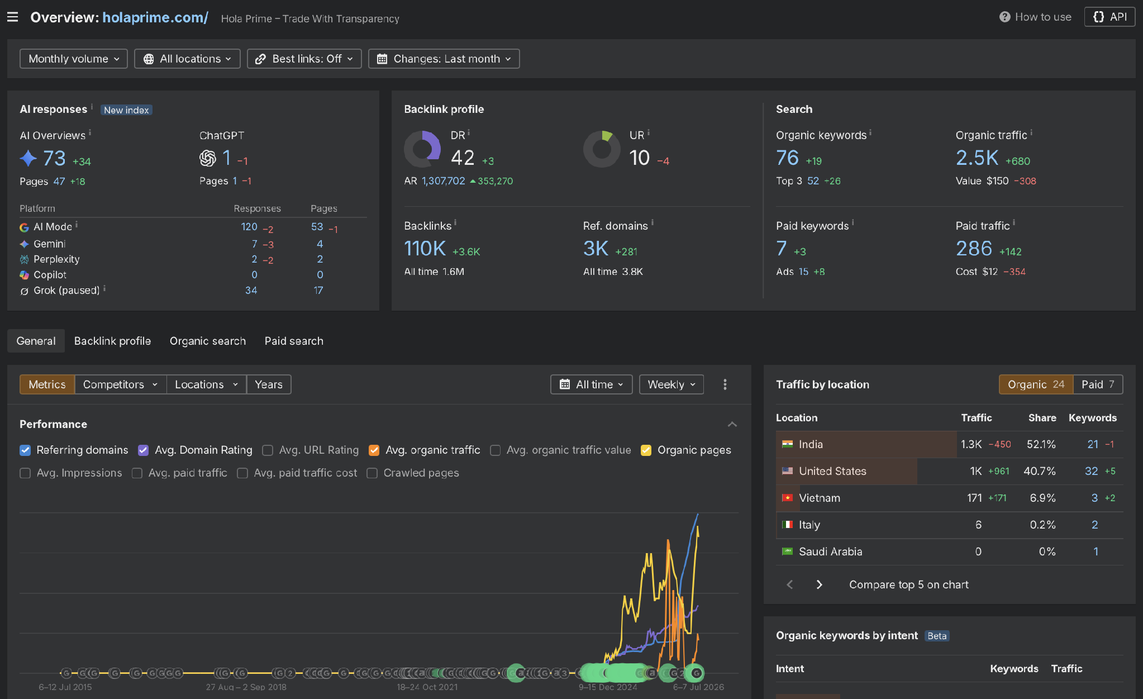Uncheck Avg. organic traffic metric

click(374, 450)
